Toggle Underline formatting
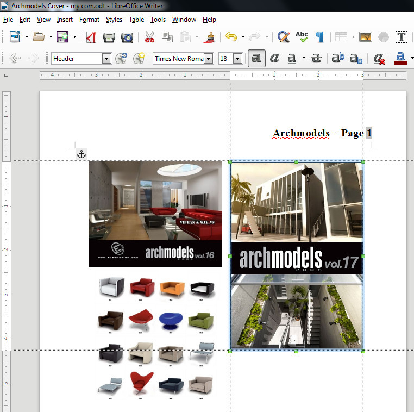 click(292, 58)
